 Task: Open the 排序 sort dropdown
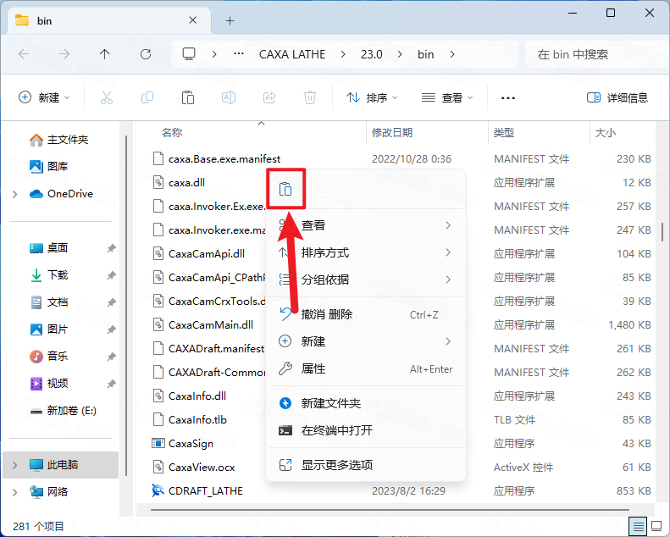point(372,98)
